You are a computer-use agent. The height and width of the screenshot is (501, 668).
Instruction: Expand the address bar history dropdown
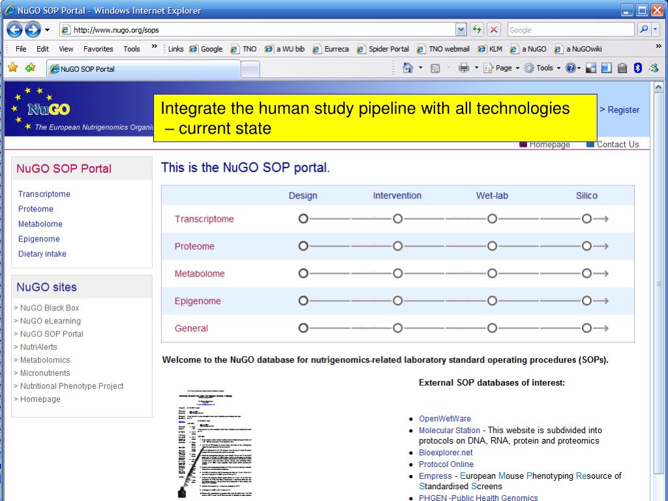(x=461, y=30)
